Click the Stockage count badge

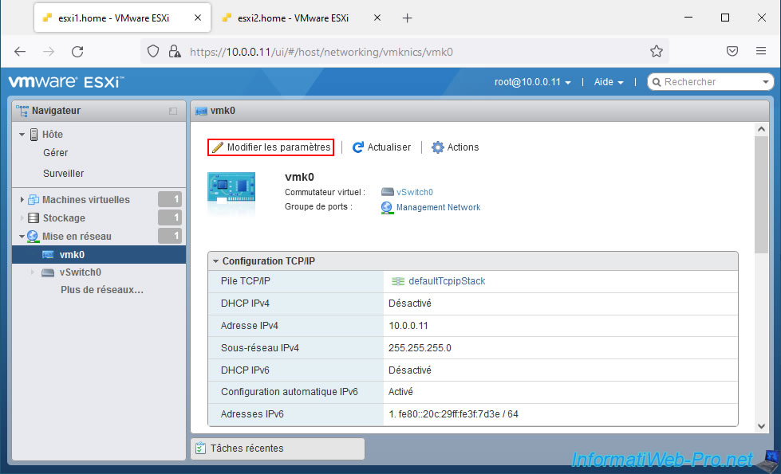click(x=169, y=217)
